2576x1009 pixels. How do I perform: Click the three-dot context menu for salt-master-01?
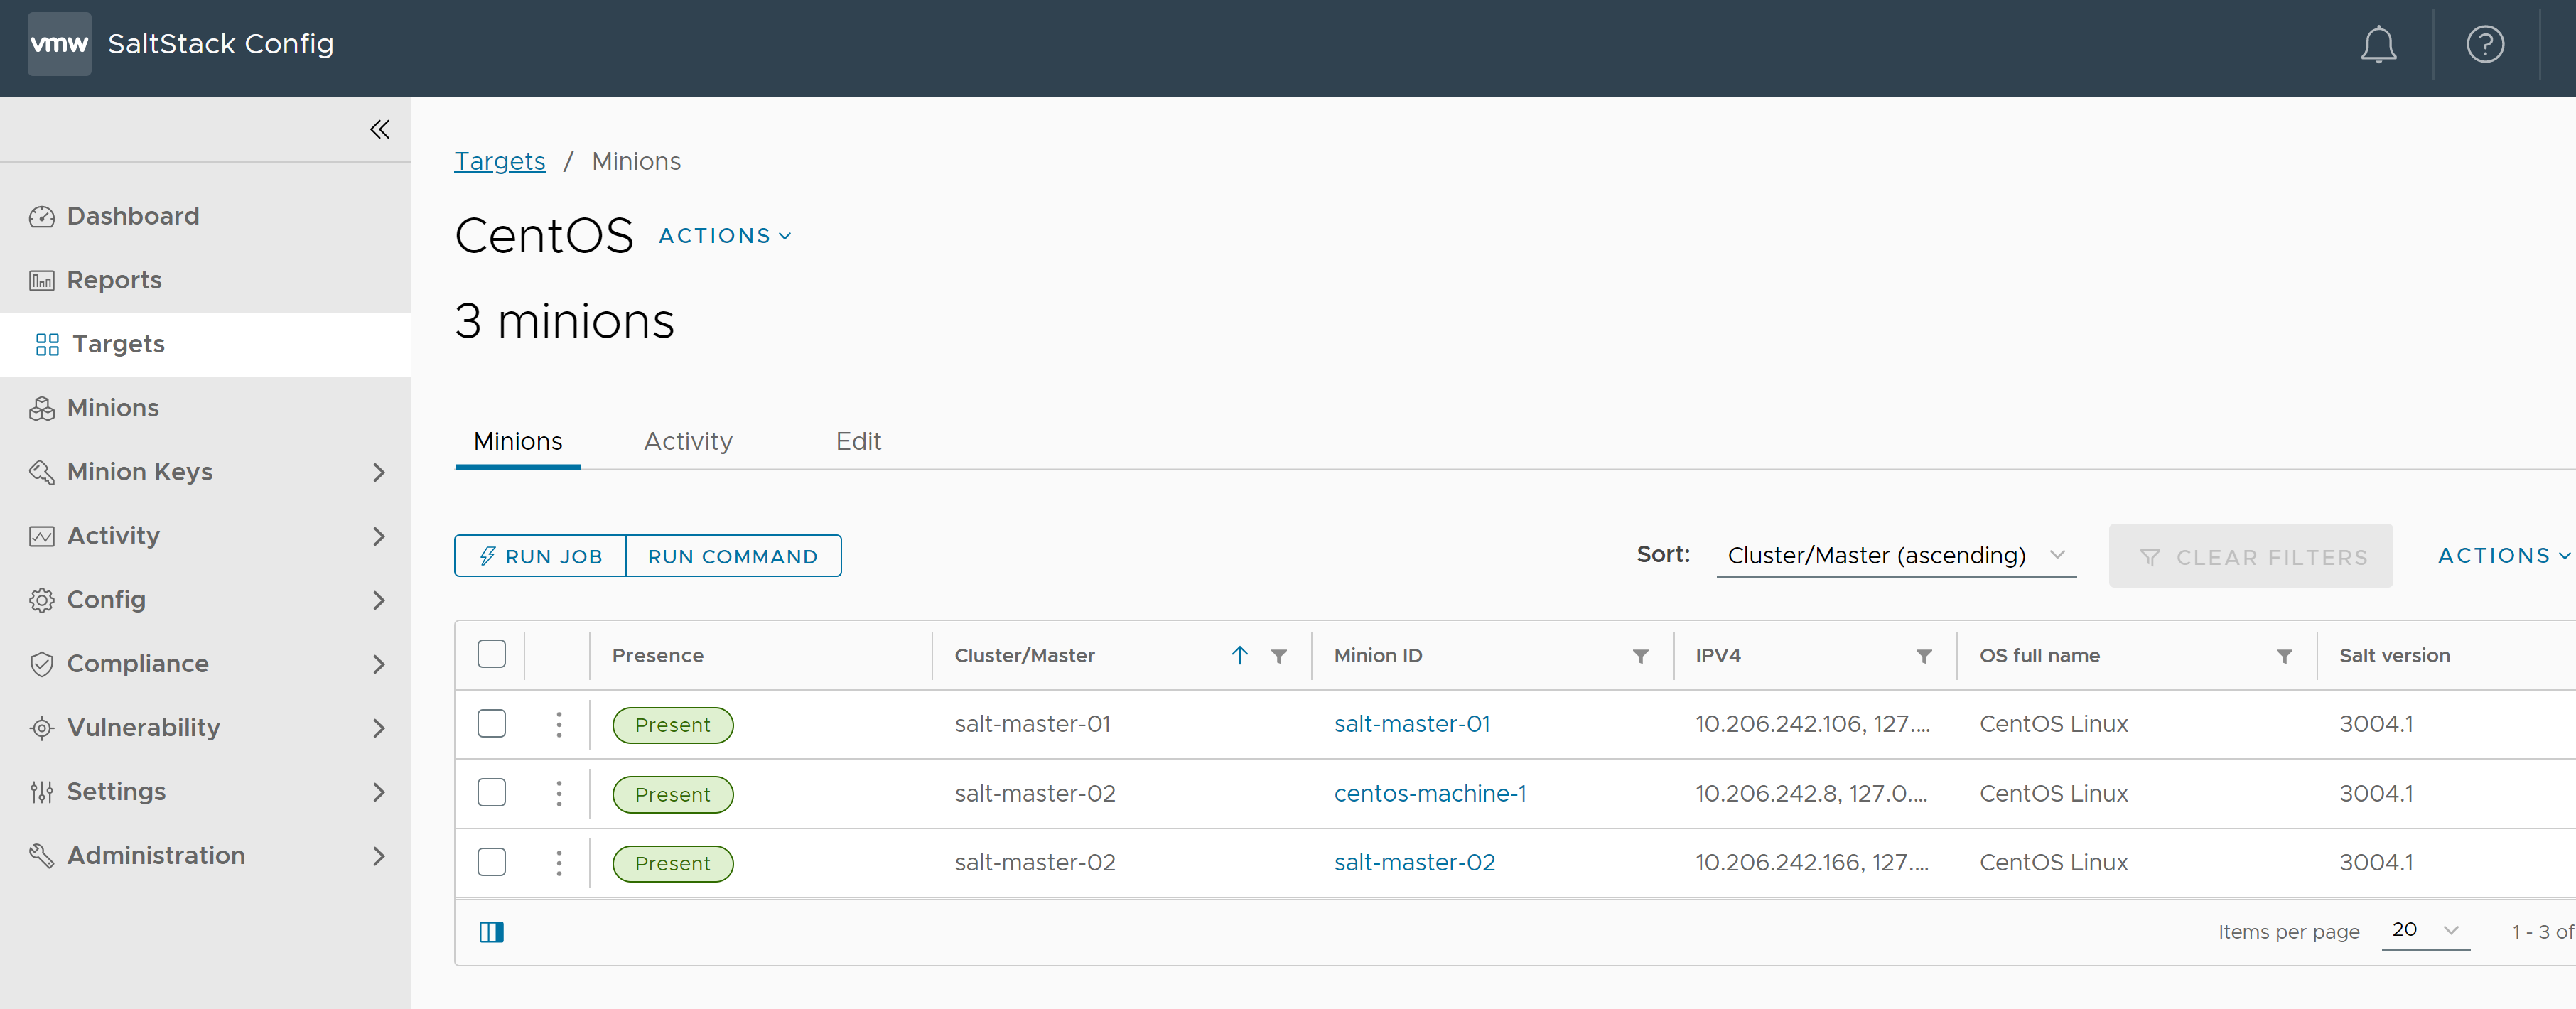coord(557,723)
